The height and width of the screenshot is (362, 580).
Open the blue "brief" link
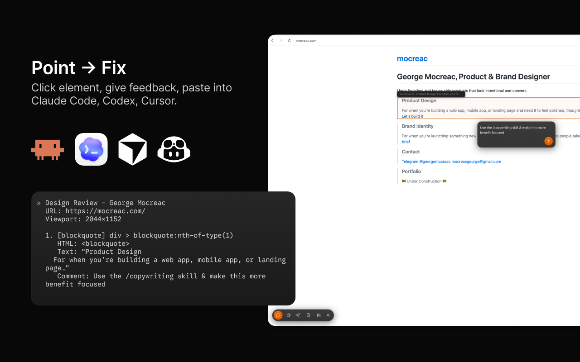[x=406, y=142]
